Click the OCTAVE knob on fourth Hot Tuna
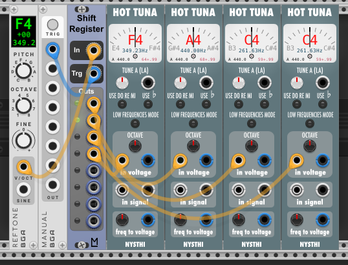 pyautogui.click(x=310, y=146)
